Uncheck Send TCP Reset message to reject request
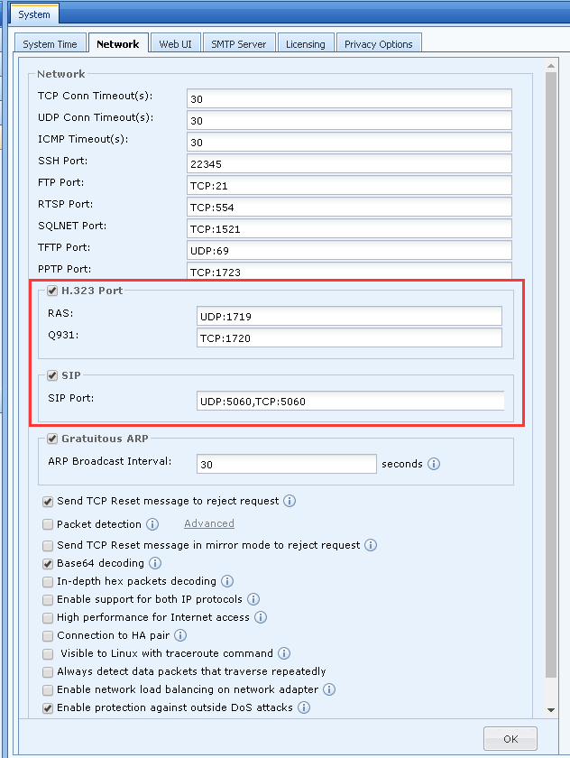 click(x=47, y=502)
